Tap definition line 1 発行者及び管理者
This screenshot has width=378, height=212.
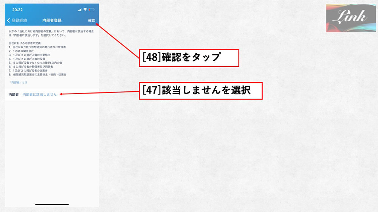(x=37, y=47)
